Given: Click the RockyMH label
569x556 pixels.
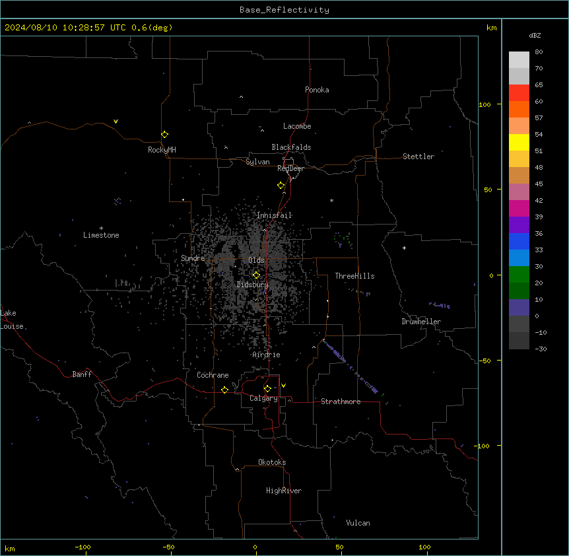Looking at the screenshot, I should coord(162,150).
